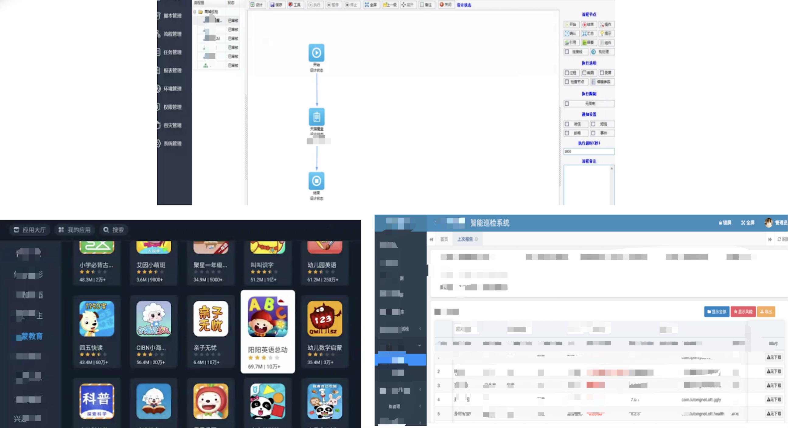The image size is (788, 428).
Task: Click the orange 导出 button
Action: click(x=766, y=312)
